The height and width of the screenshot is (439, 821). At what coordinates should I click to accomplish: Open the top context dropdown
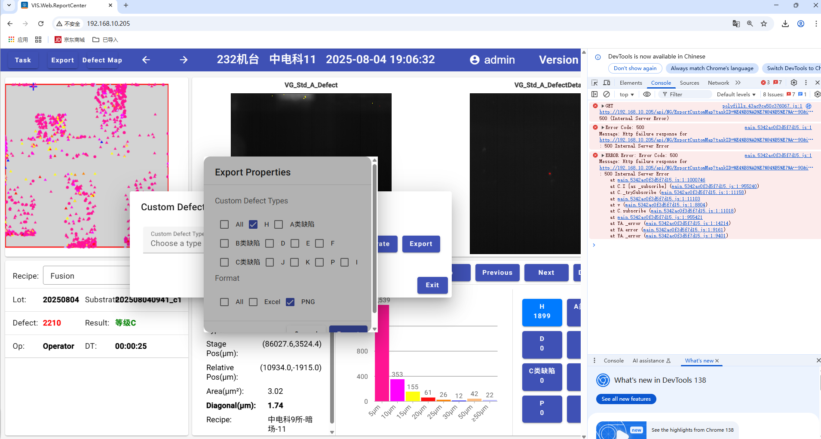click(626, 94)
